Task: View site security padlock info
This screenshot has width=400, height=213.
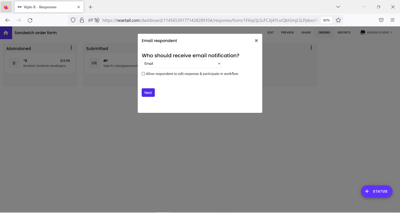Action: pyautogui.click(x=82, y=20)
